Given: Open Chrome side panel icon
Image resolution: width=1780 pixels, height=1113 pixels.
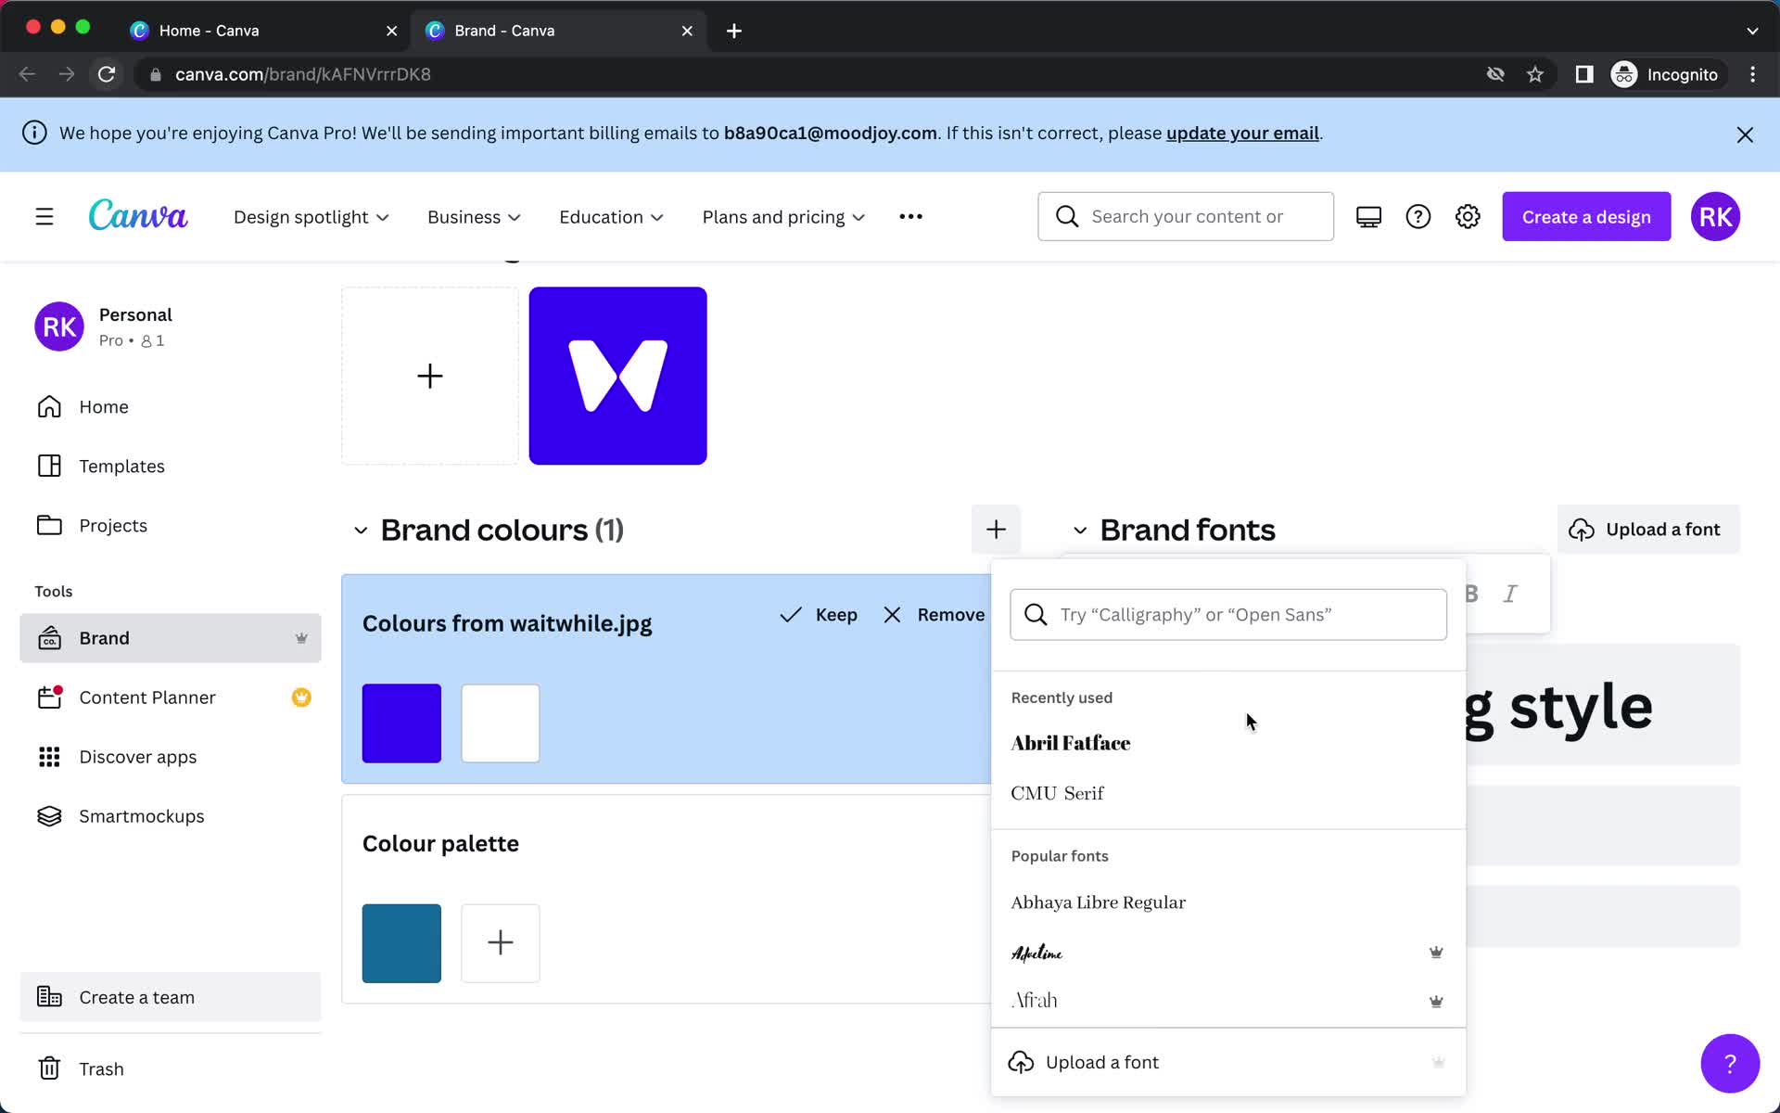Looking at the screenshot, I should (1584, 74).
